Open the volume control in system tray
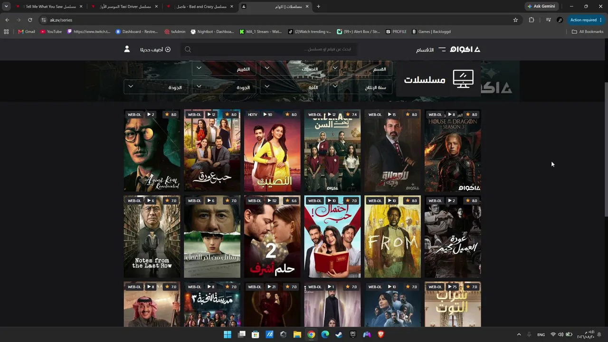The width and height of the screenshot is (608, 342). click(560, 334)
